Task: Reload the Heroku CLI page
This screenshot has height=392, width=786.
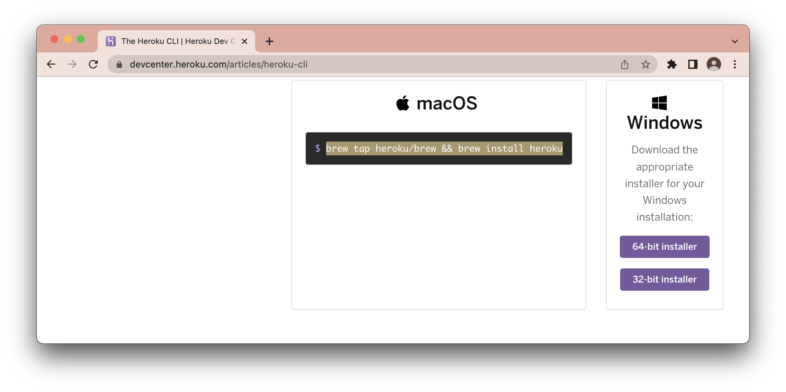Action: click(x=93, y=64)
